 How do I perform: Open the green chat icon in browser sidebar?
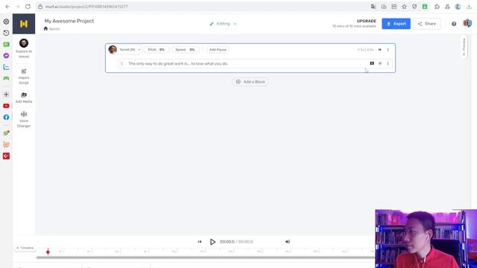point(6,45)
